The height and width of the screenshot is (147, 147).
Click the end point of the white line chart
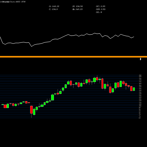point(134,37)
